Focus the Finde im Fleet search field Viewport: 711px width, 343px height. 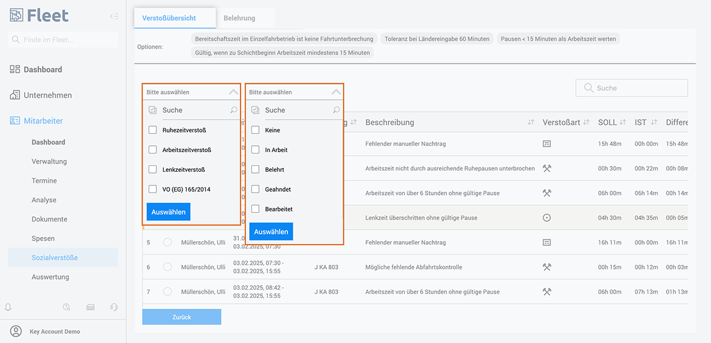click(63, 40)
